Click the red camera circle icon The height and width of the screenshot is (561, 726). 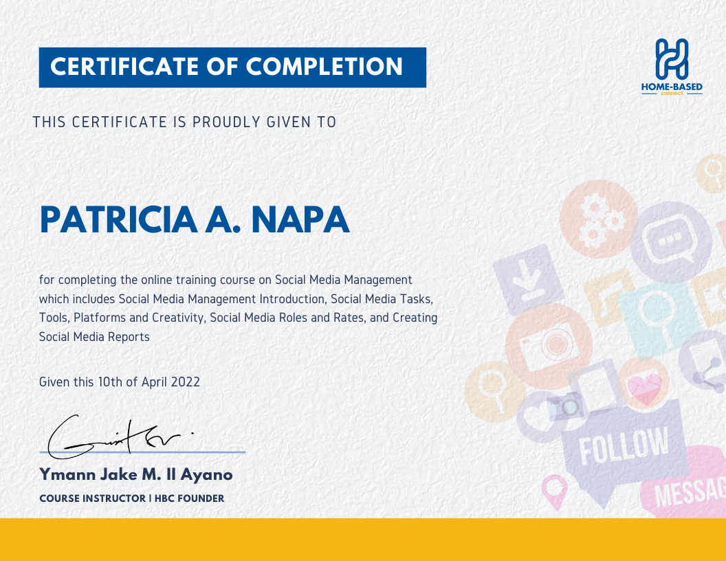(x=548, y=346)
